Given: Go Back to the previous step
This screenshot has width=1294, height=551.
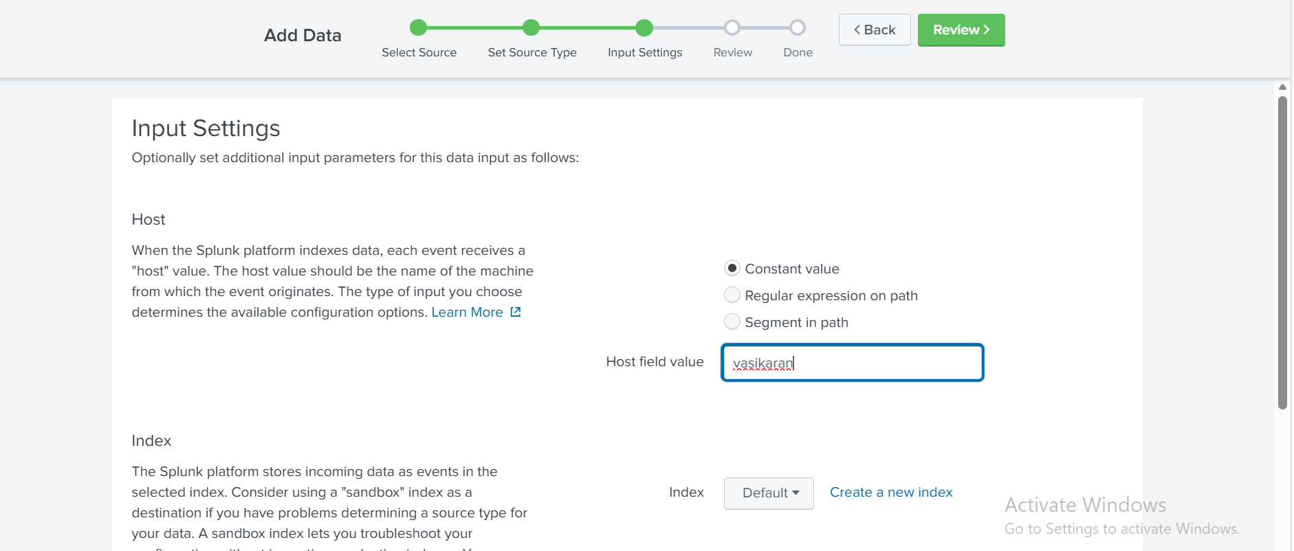Looking at the screenshot, I should click(x=875, y=30).
